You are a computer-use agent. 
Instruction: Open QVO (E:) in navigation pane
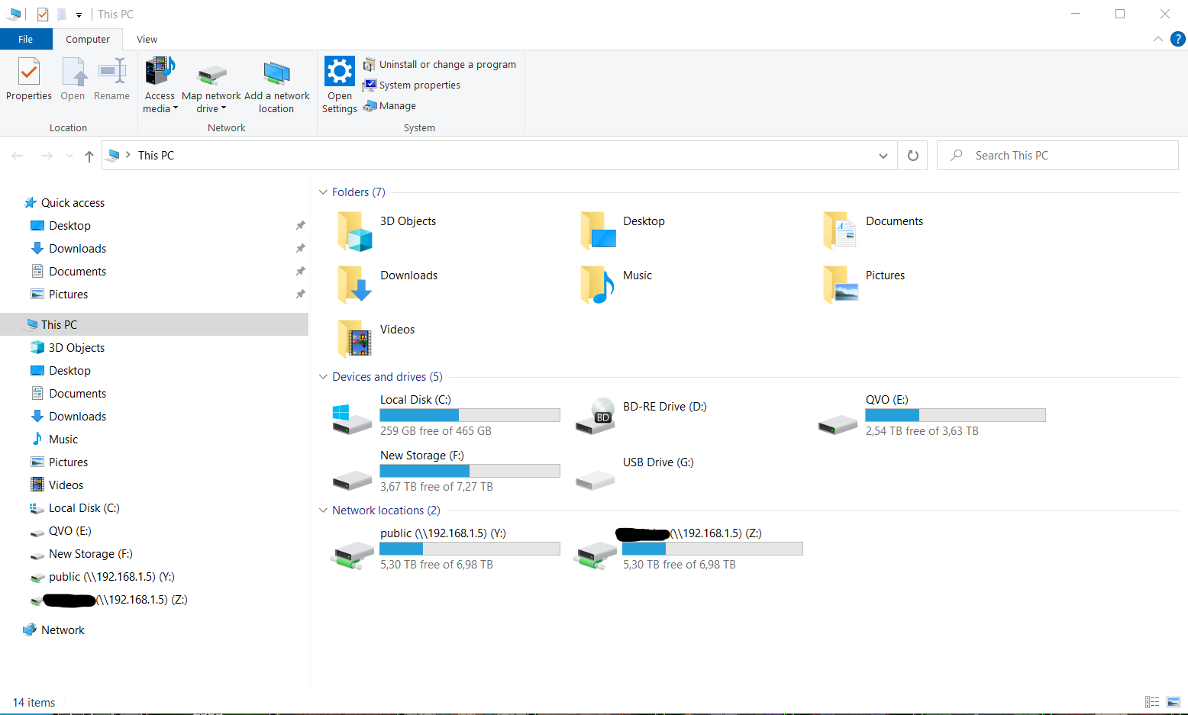[69, 531]
